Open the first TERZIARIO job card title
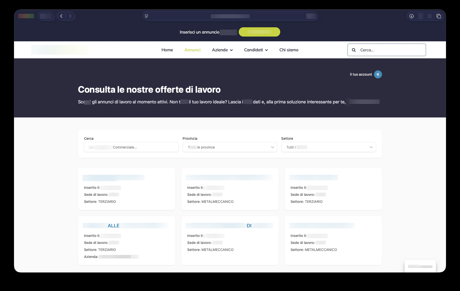Image resolution: width=460 pixels, height=291 pixels. point(113,178)
